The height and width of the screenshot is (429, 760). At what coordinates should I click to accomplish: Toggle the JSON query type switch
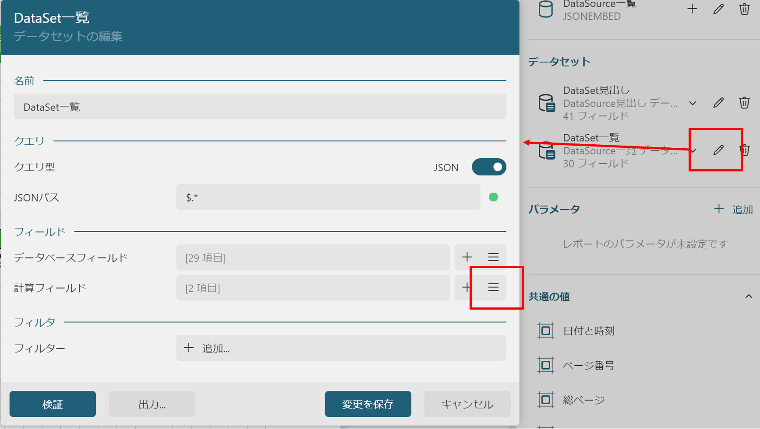(x=489, y=167)
